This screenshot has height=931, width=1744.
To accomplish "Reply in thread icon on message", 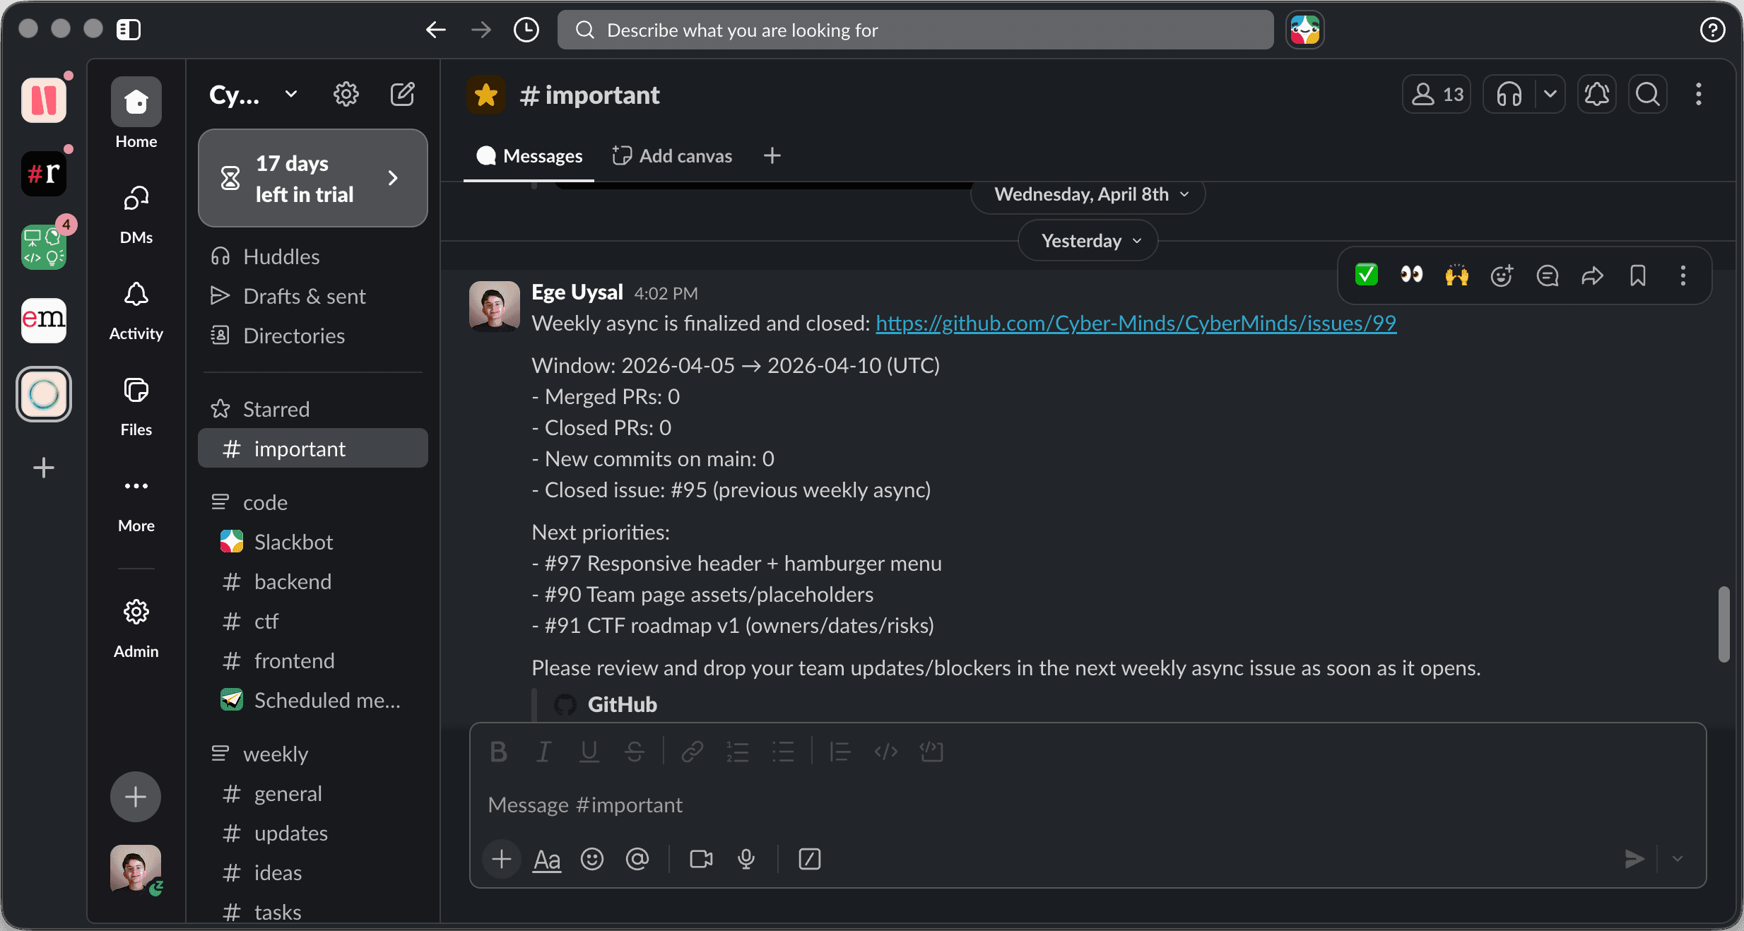I will [x=1547, y=275].
